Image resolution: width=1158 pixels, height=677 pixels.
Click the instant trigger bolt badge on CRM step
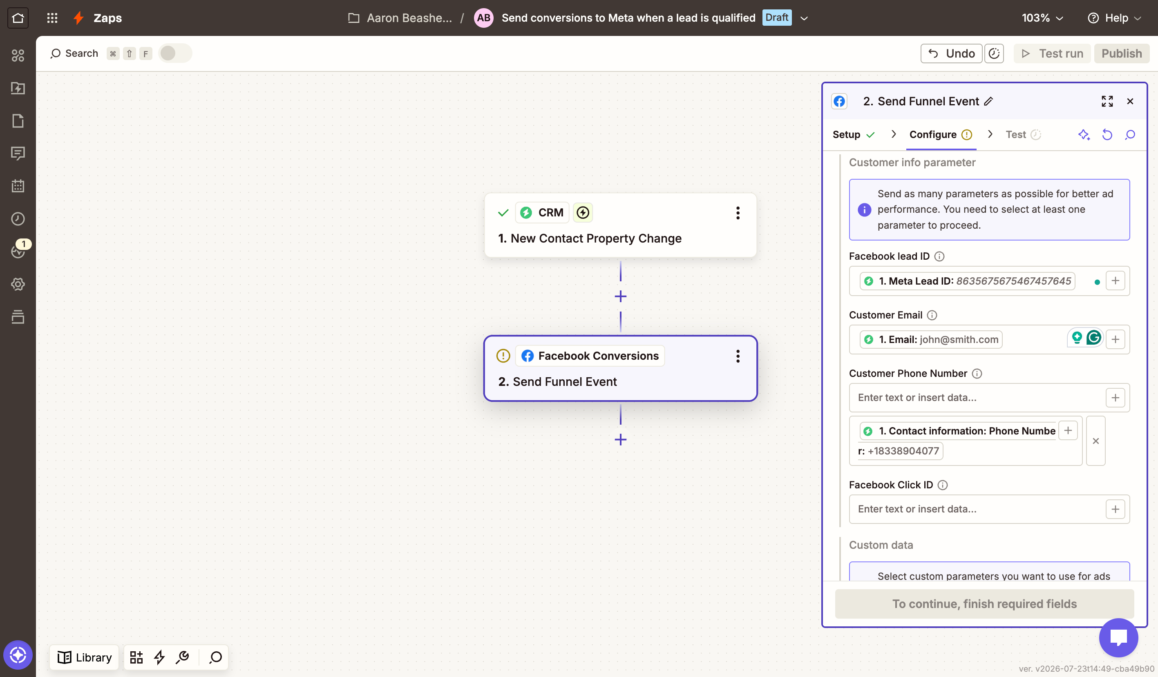click(x=583, y=213)
